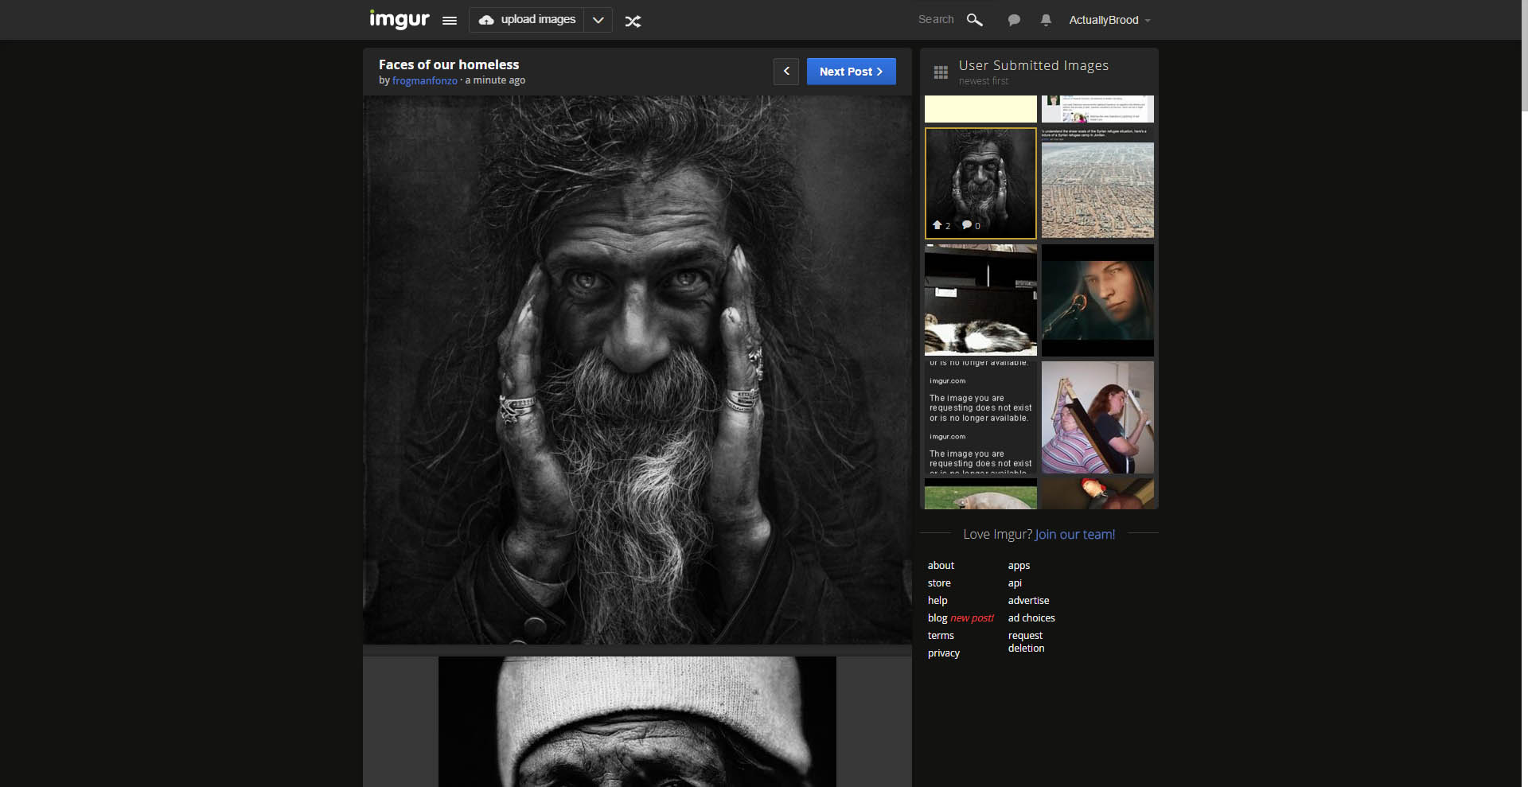1528x787 pixels.
Task: Open the hamburger navigation menu
Action: tap(449, 21)
